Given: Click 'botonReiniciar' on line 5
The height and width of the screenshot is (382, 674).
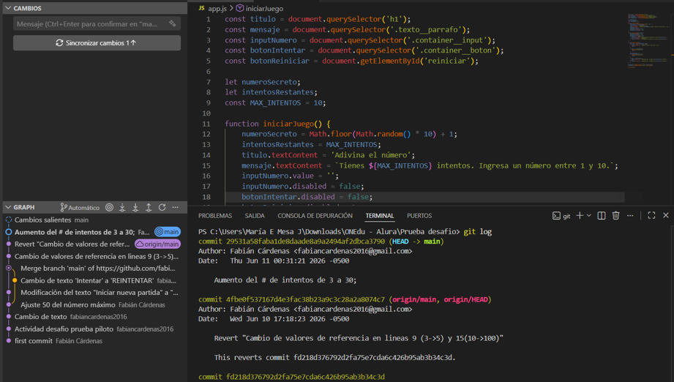Looking at the screenshot, I should 280,61.
